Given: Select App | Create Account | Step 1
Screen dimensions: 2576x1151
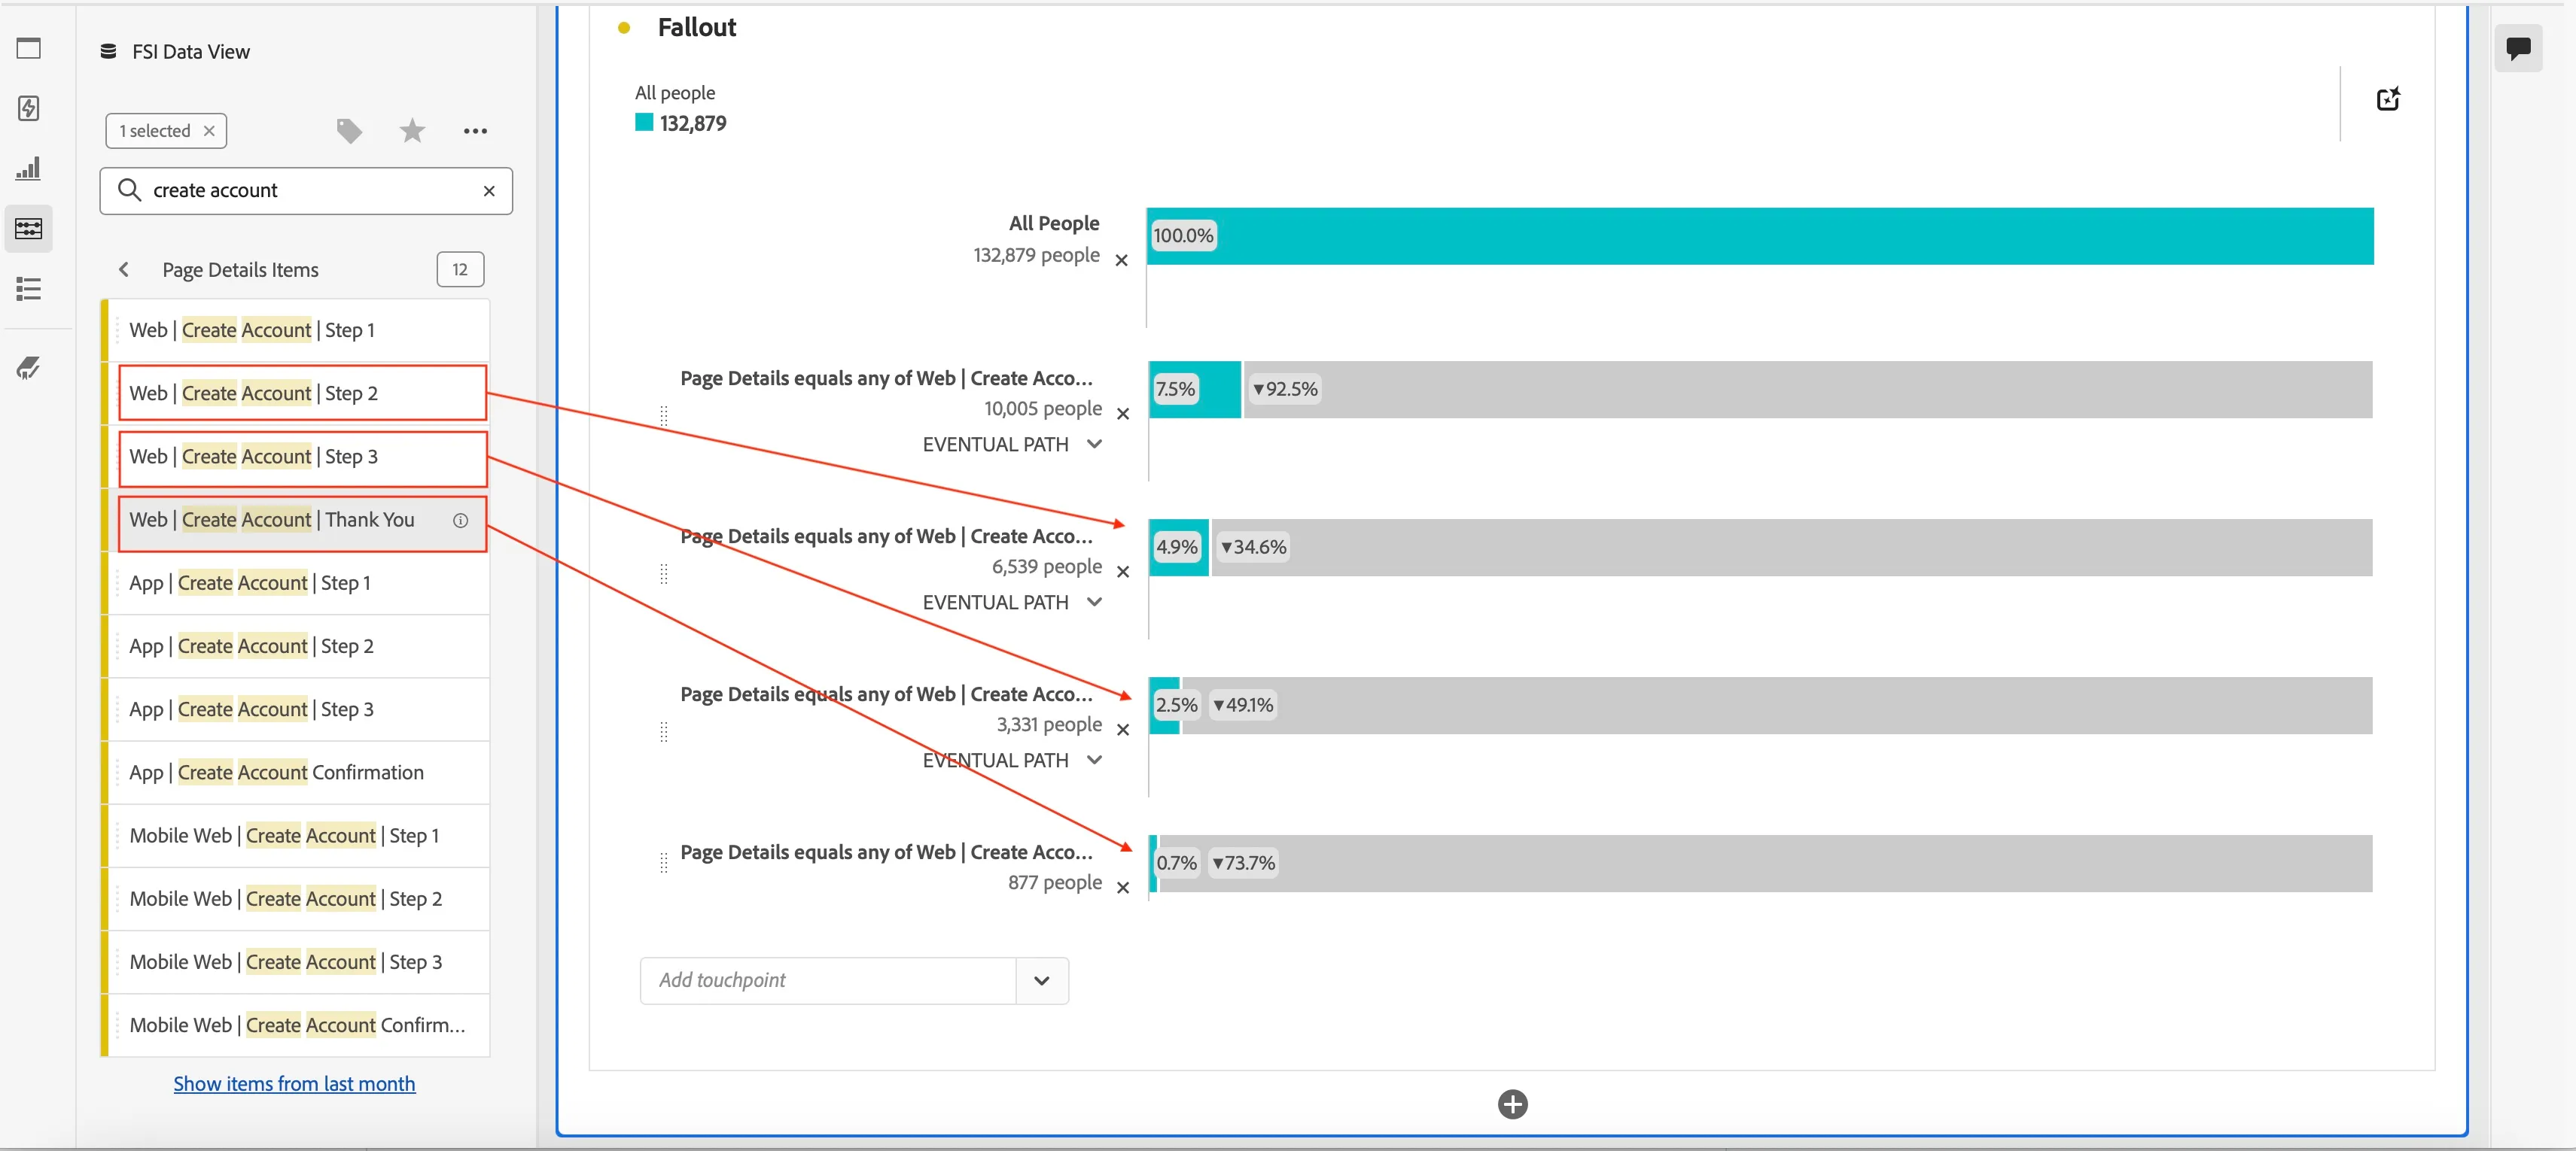Looking at the screenshot, I should coord(298,584).
